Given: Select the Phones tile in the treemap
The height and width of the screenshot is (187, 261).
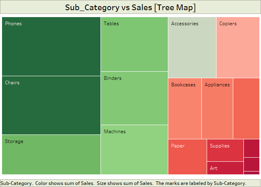Looking at the screenshot, I should (x=51, y=46).
